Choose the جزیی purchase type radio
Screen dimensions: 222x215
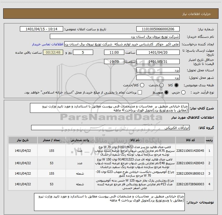183,93
